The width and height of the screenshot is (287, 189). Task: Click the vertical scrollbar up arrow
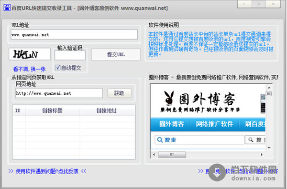click(269, 88)
